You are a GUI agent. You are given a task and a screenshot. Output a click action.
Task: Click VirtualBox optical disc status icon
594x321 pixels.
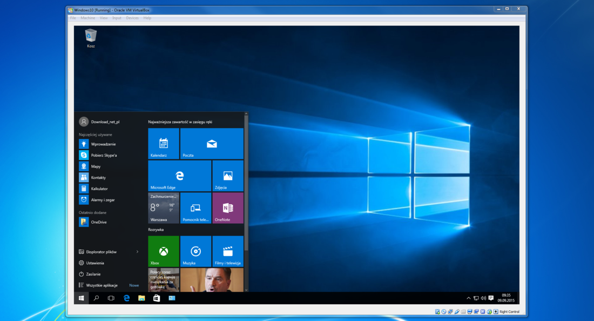pyautogui.click(x=443, y=311)
